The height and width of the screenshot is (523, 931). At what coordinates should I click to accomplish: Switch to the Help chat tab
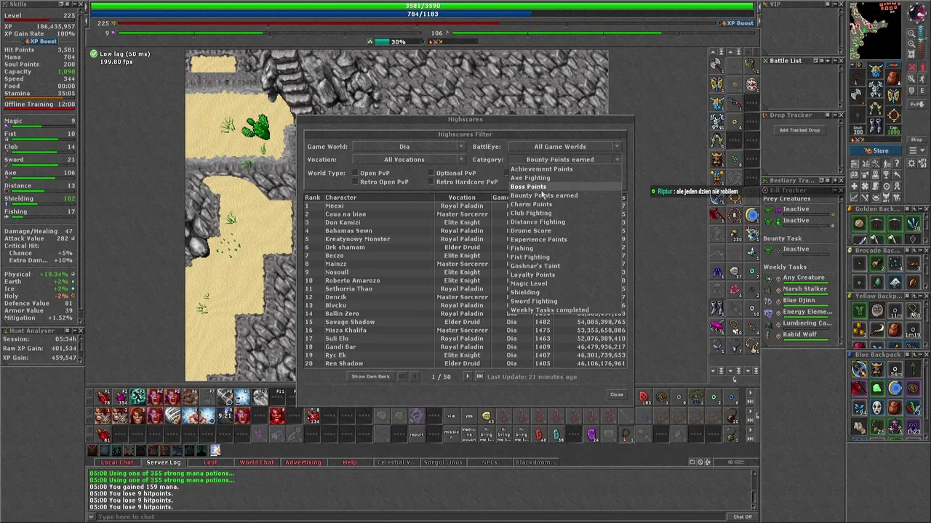point(350,462)
